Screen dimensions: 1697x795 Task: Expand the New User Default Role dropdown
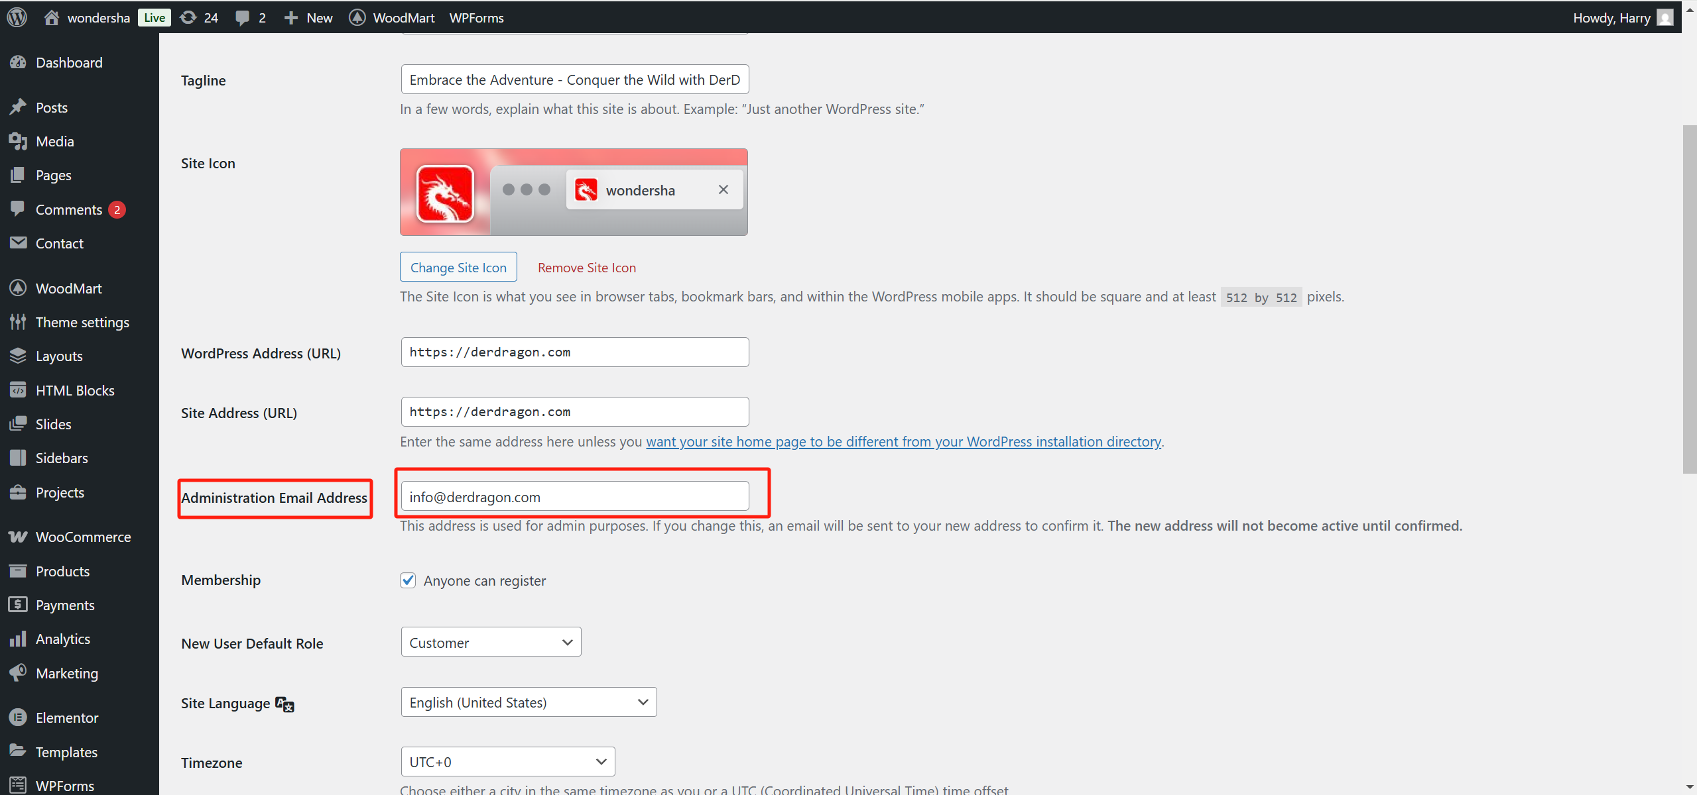click(491, 642)
